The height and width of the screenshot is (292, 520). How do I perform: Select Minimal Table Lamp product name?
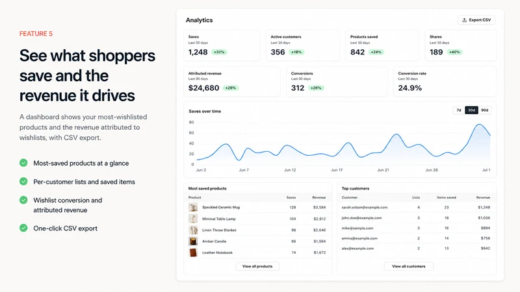[x=219, y=219]
